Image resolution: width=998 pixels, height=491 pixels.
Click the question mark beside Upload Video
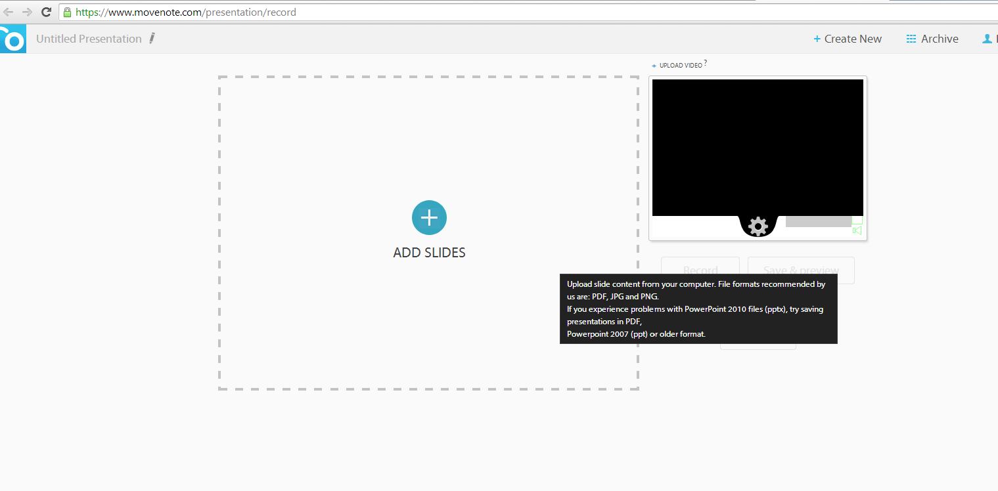[706, 63]
